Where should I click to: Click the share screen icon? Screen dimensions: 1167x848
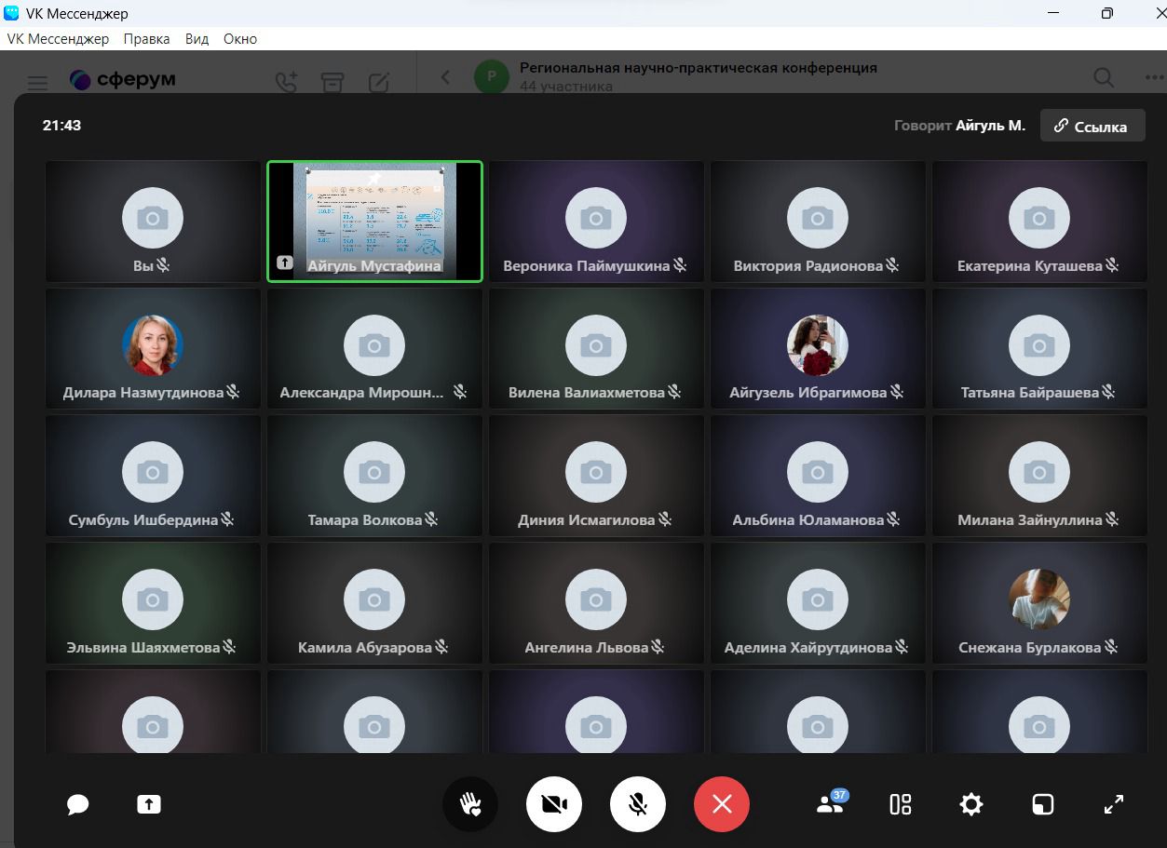(x=149, y=804)
